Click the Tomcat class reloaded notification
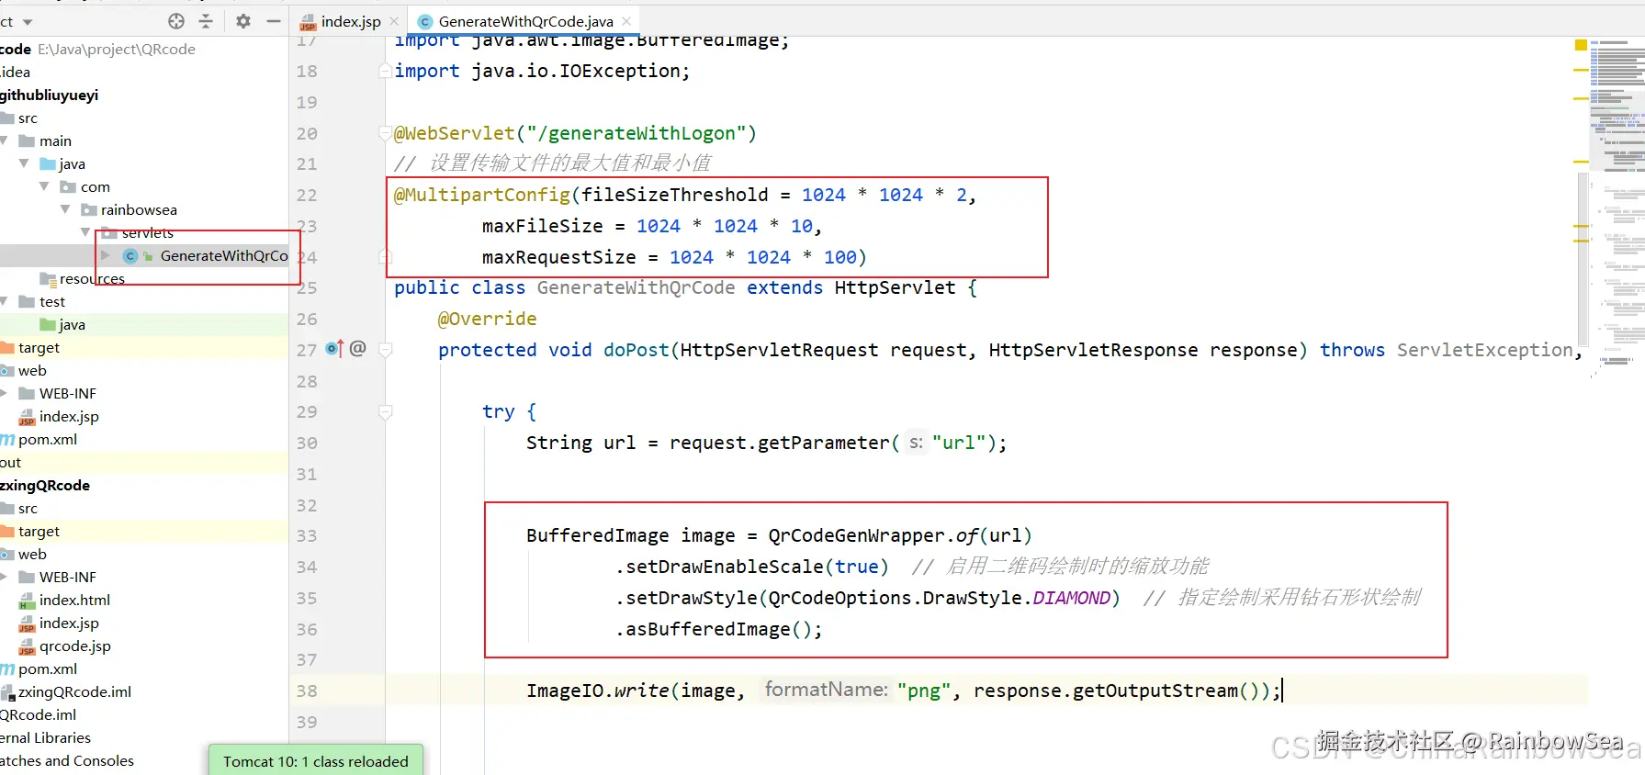The image size is (1645, 775). point(316,760)
